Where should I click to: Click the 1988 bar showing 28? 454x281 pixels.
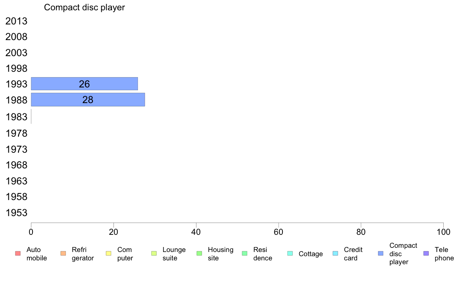[x=88, y=100]
